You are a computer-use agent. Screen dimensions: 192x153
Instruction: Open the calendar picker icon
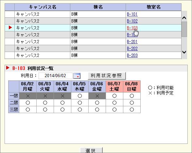tap(77, 76)
